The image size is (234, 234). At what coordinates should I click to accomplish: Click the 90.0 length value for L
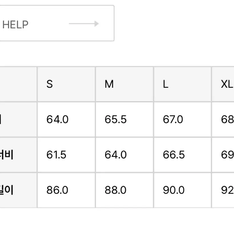click(173, 190)
